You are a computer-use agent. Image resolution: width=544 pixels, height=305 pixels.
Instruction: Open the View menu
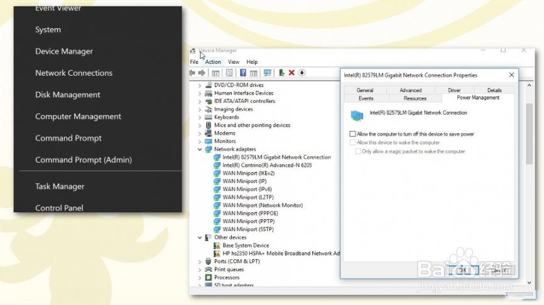(234, 62)
